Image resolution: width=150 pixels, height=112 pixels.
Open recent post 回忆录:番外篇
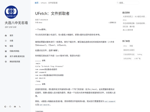pyautogui.click(x=129, y=27)
